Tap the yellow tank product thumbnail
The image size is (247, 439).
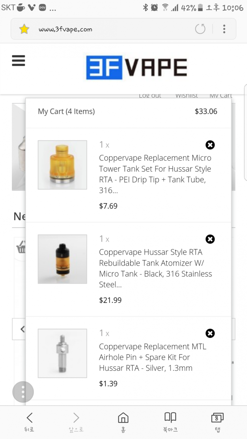62,165
